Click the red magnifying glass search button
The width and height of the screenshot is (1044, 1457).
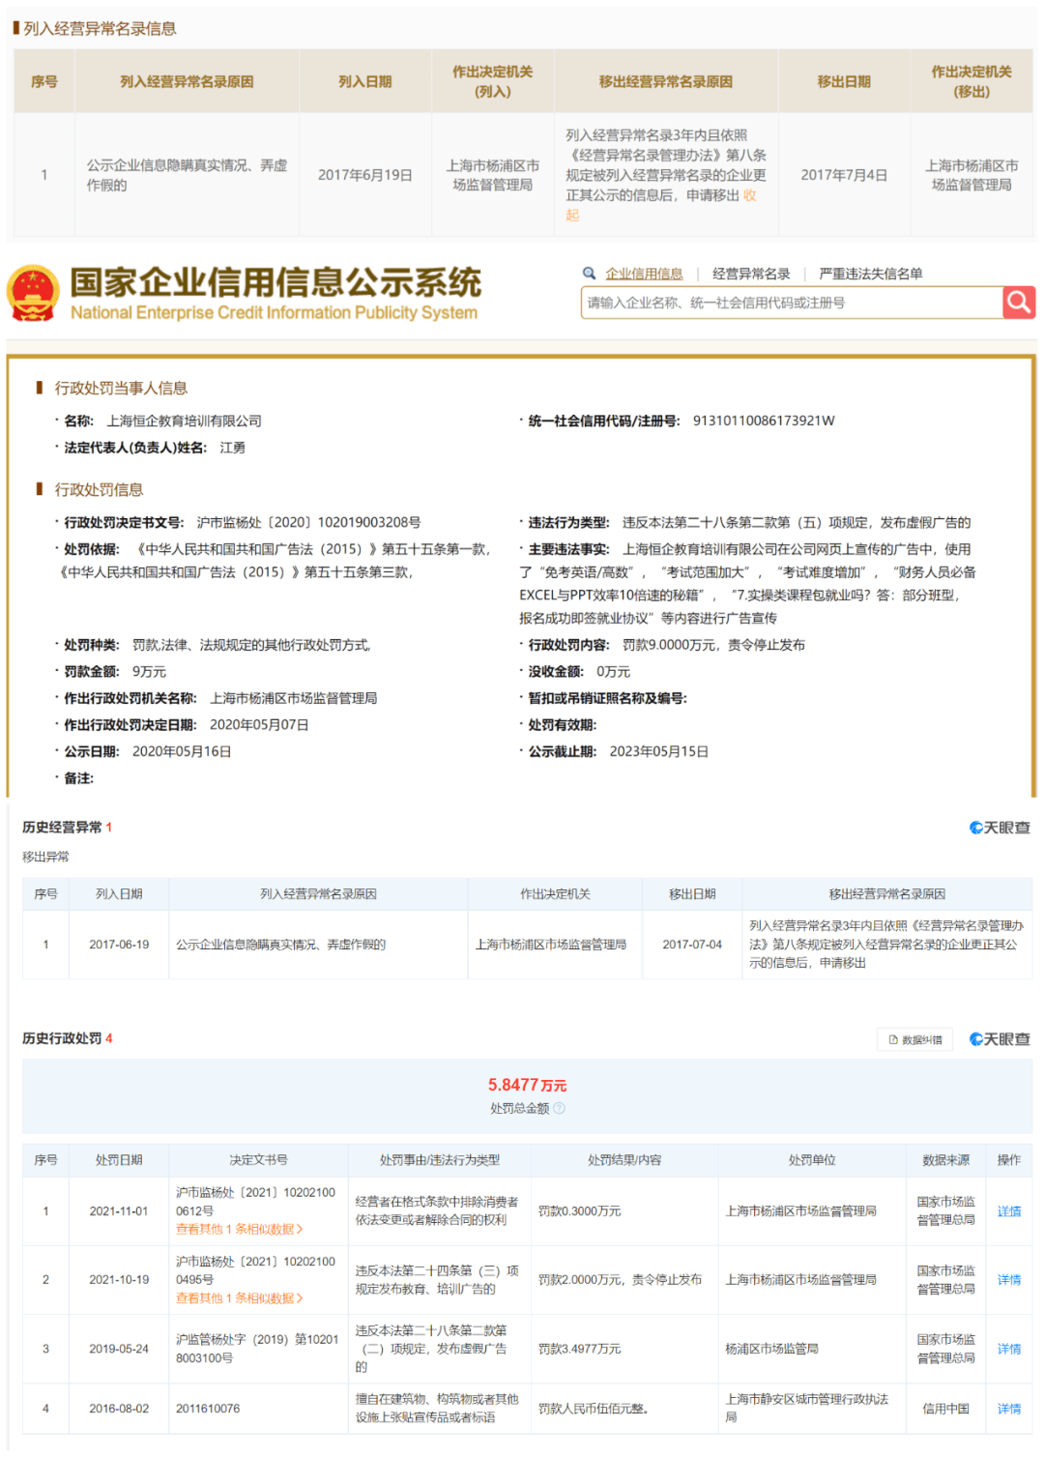tap(1016, 302)
